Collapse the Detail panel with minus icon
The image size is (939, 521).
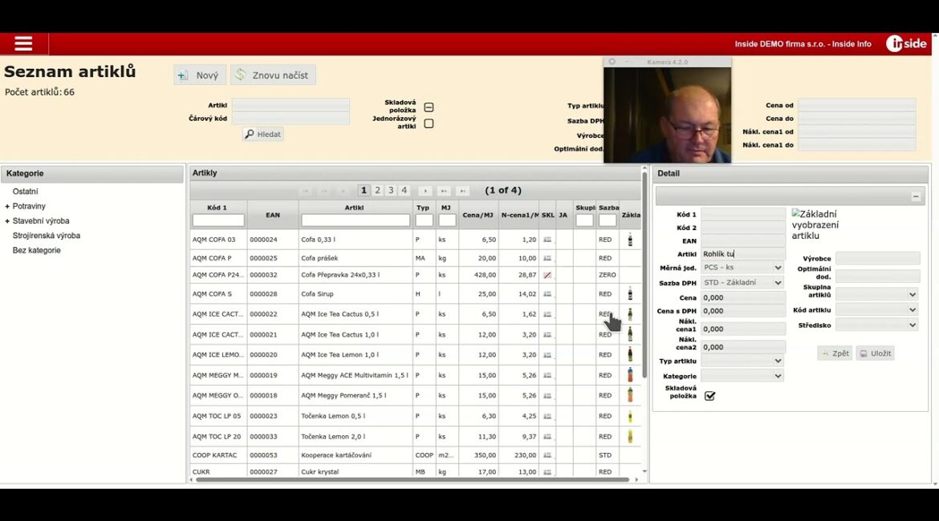pos(915,196)
